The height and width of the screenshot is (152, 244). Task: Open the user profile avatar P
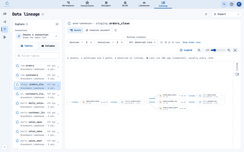tap(239, 4)
